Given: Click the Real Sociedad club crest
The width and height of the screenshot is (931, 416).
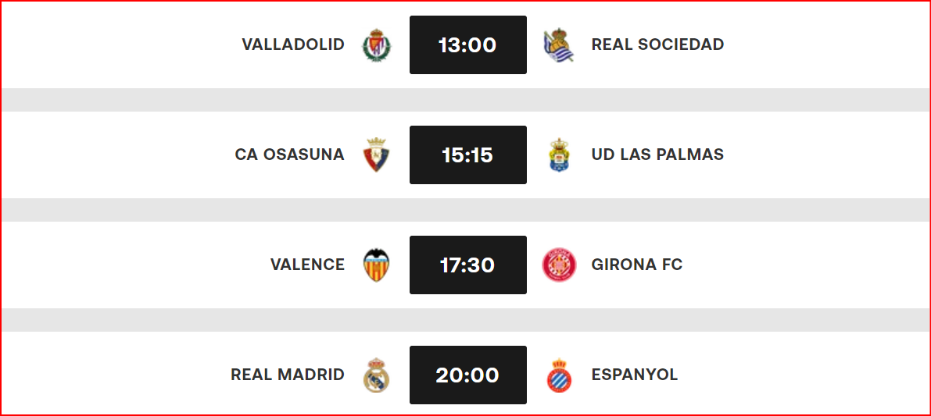Looking at the screenshot, I should point(559,45).
